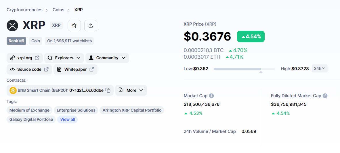Expand the More contracts dropdown
Viewport: 340px width, 153px height.
coord(131,90)
